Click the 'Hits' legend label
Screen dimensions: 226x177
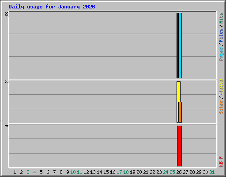coord(221,18)
